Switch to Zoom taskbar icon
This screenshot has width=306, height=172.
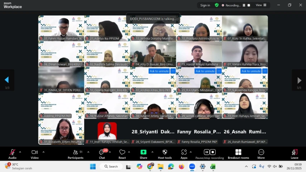point(192,167)
